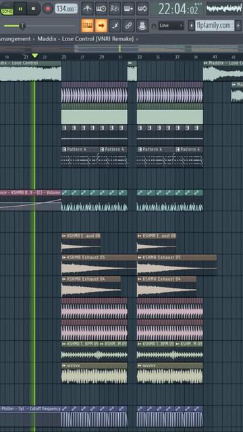Click the 22:04:02 time display

(x=178, y=9)
